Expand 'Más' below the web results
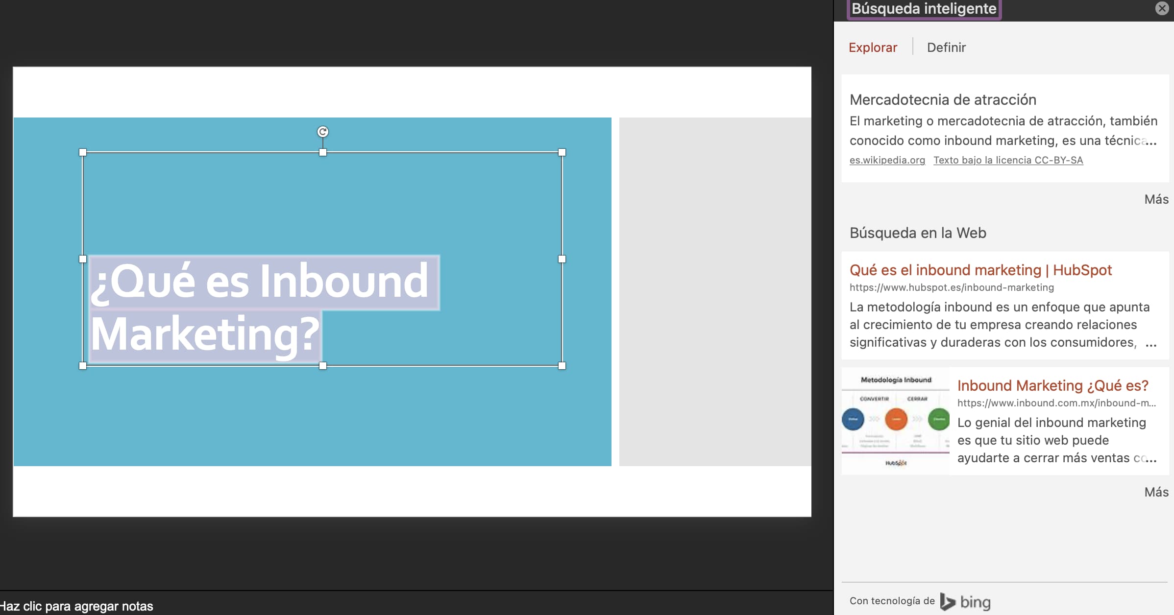Image resolution: width=1174 pixels, height=615 pixels. pyautogui.click(x=1157, y=492)
